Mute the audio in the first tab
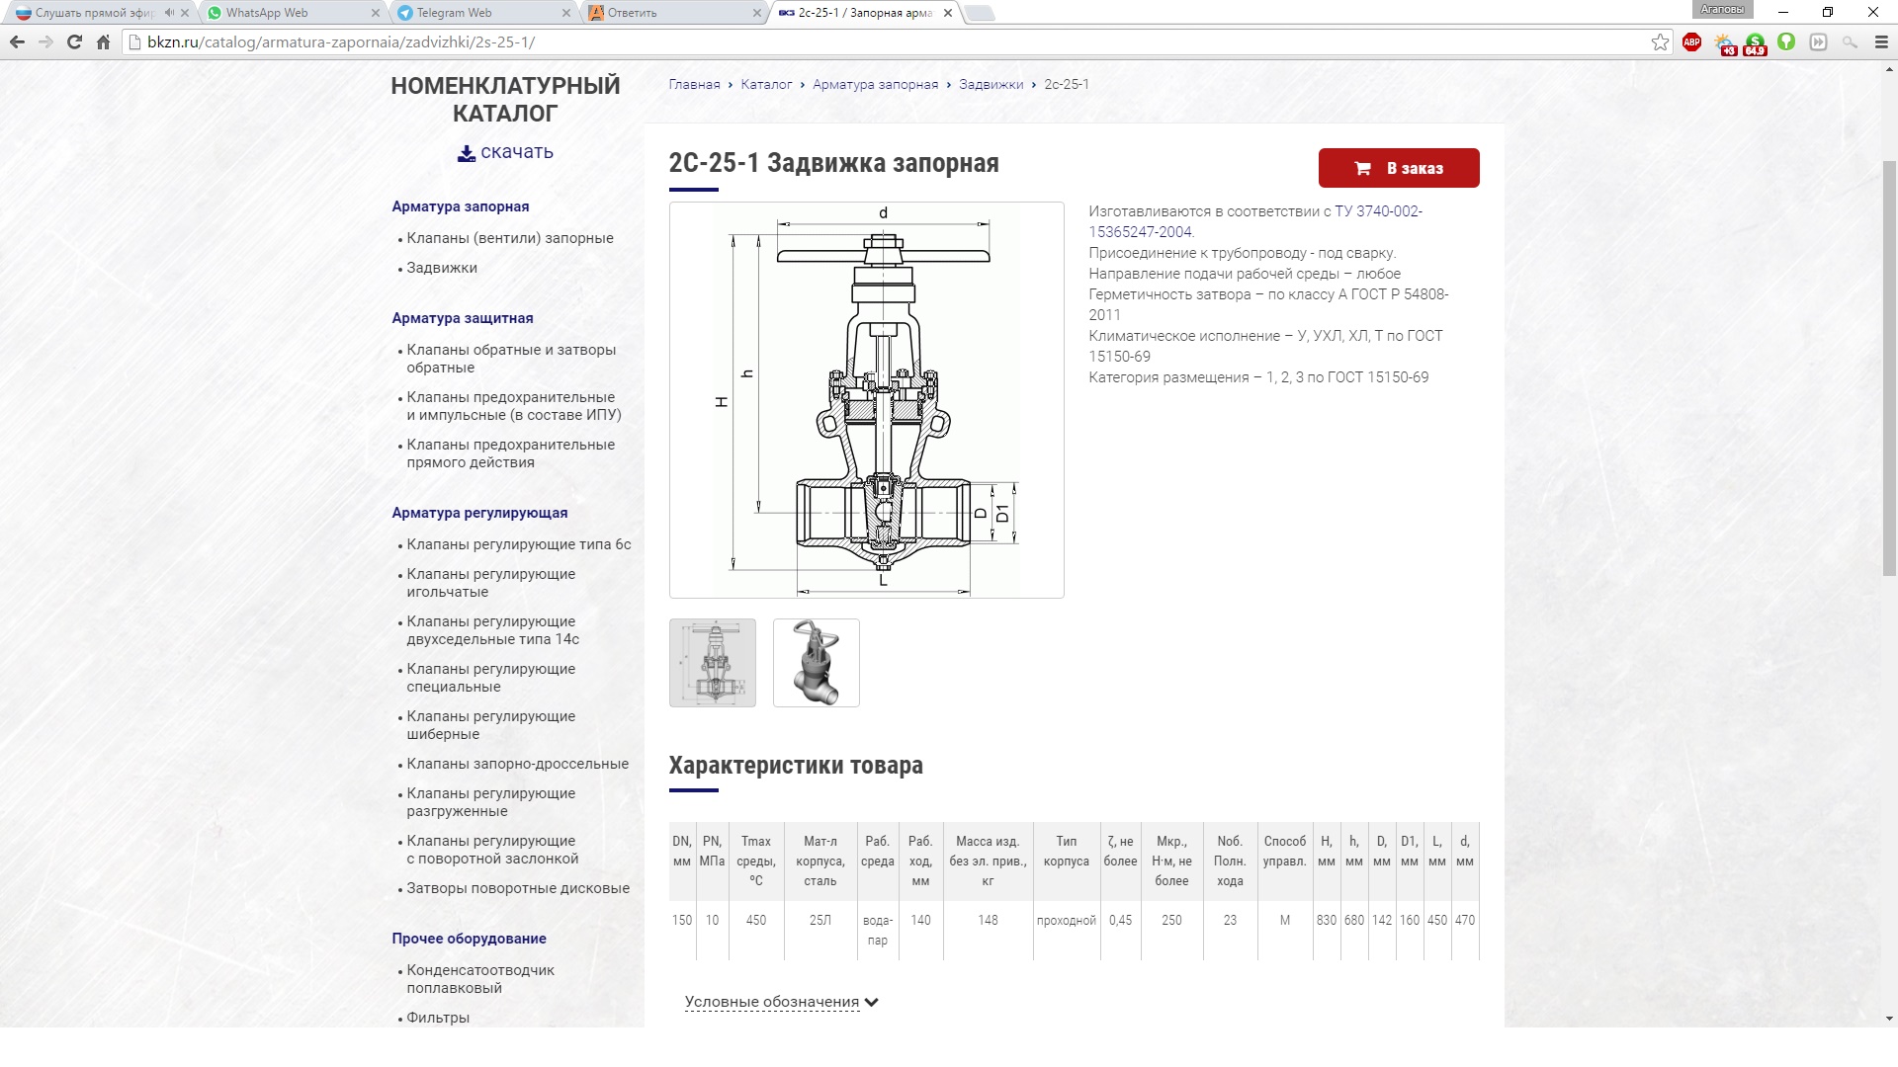 (169, 13)
